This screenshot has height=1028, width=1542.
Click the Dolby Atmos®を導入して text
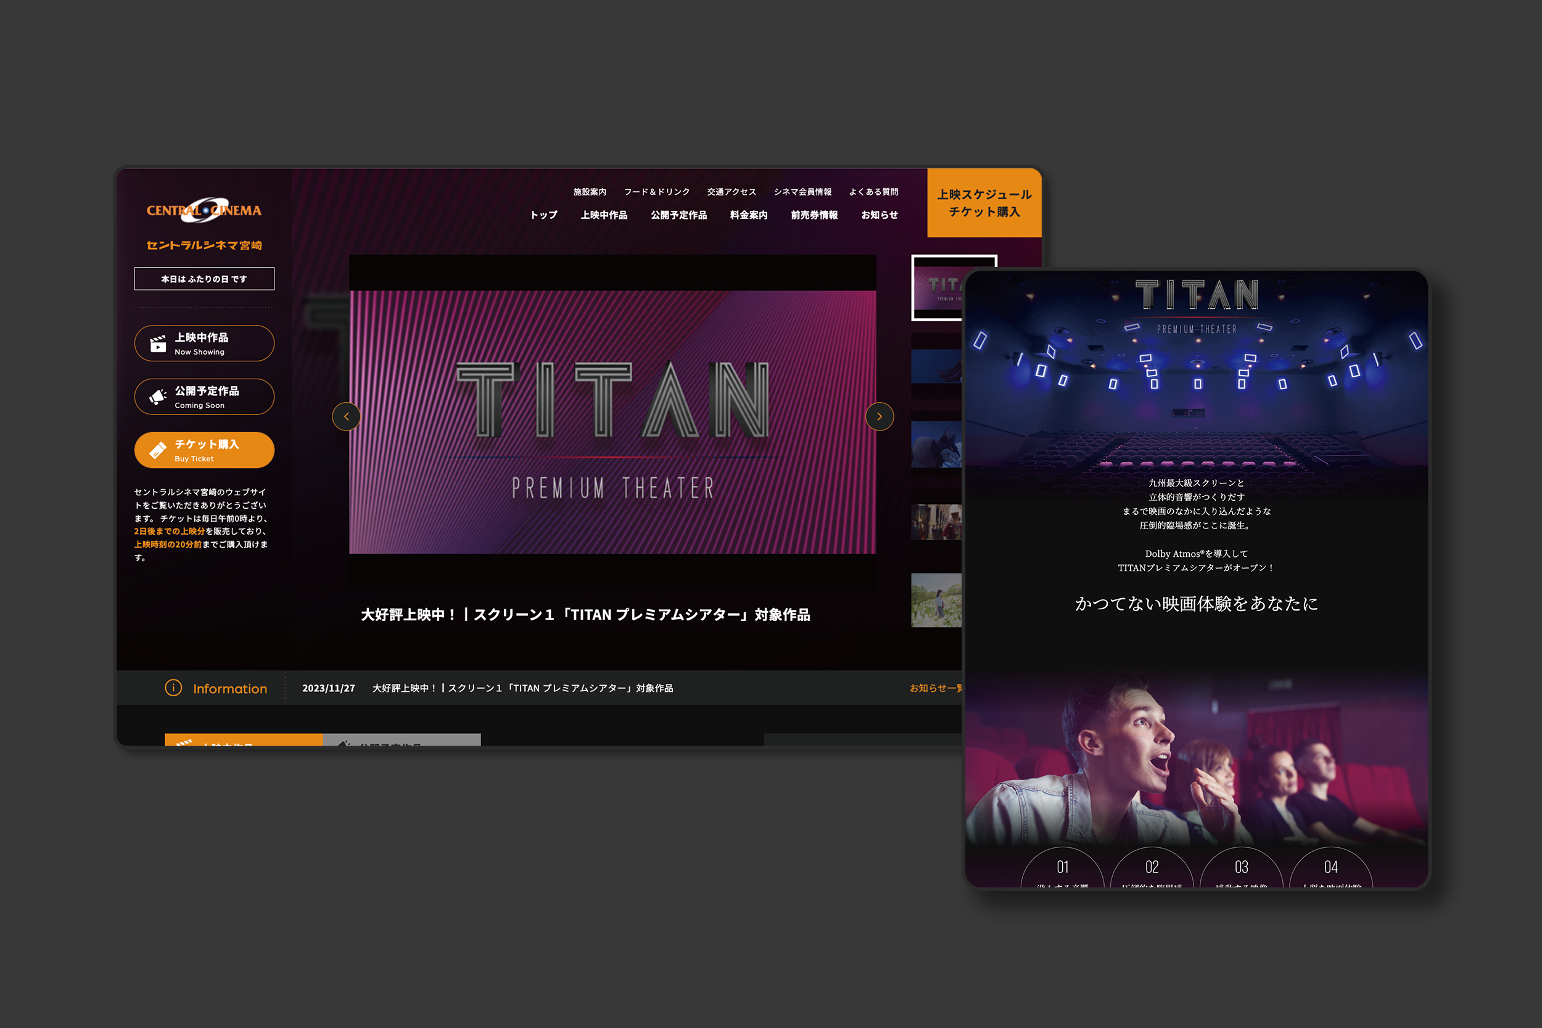tap(1197, 554)
